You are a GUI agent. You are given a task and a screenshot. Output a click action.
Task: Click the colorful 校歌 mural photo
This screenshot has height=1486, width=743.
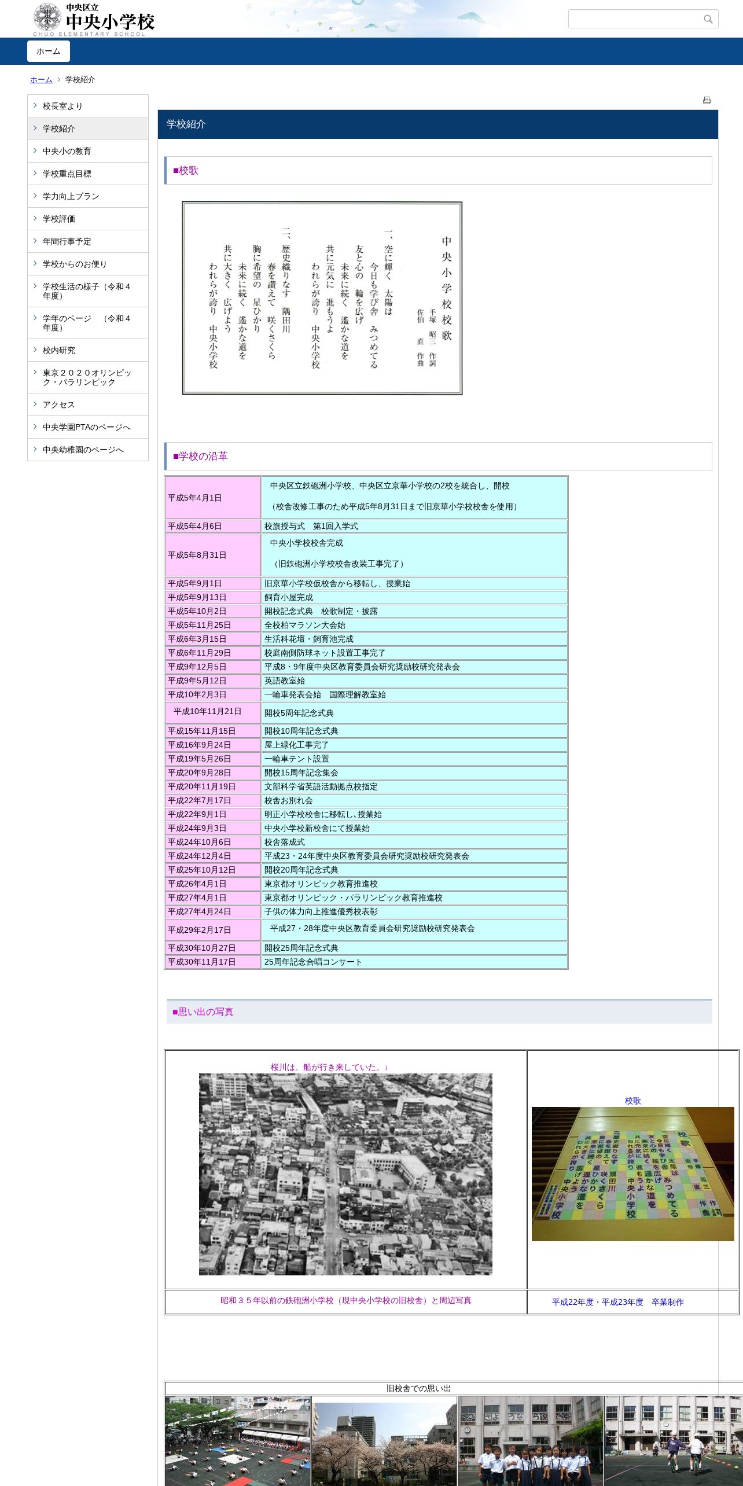pyautogui.click(x=633, y=1174)
